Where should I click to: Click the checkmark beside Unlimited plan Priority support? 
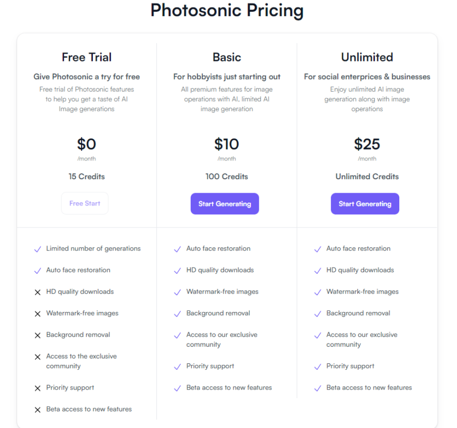click(318, 367)
